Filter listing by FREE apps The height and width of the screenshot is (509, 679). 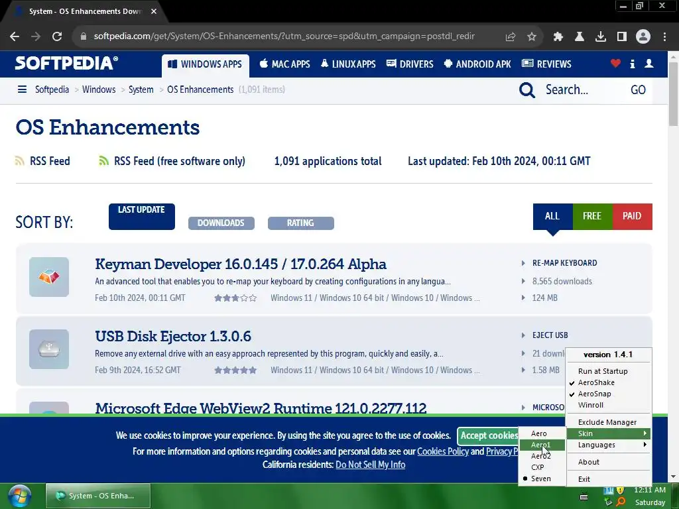(x=592, y=217)
